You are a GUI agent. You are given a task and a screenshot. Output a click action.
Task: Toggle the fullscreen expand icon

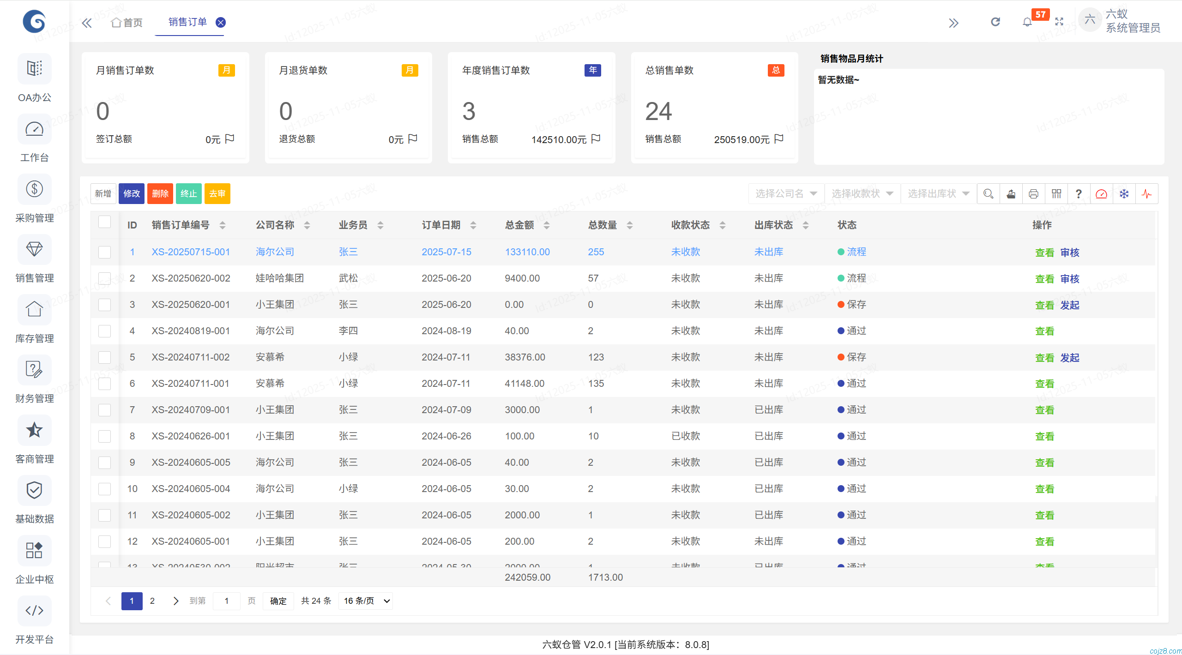(1059, 22)
